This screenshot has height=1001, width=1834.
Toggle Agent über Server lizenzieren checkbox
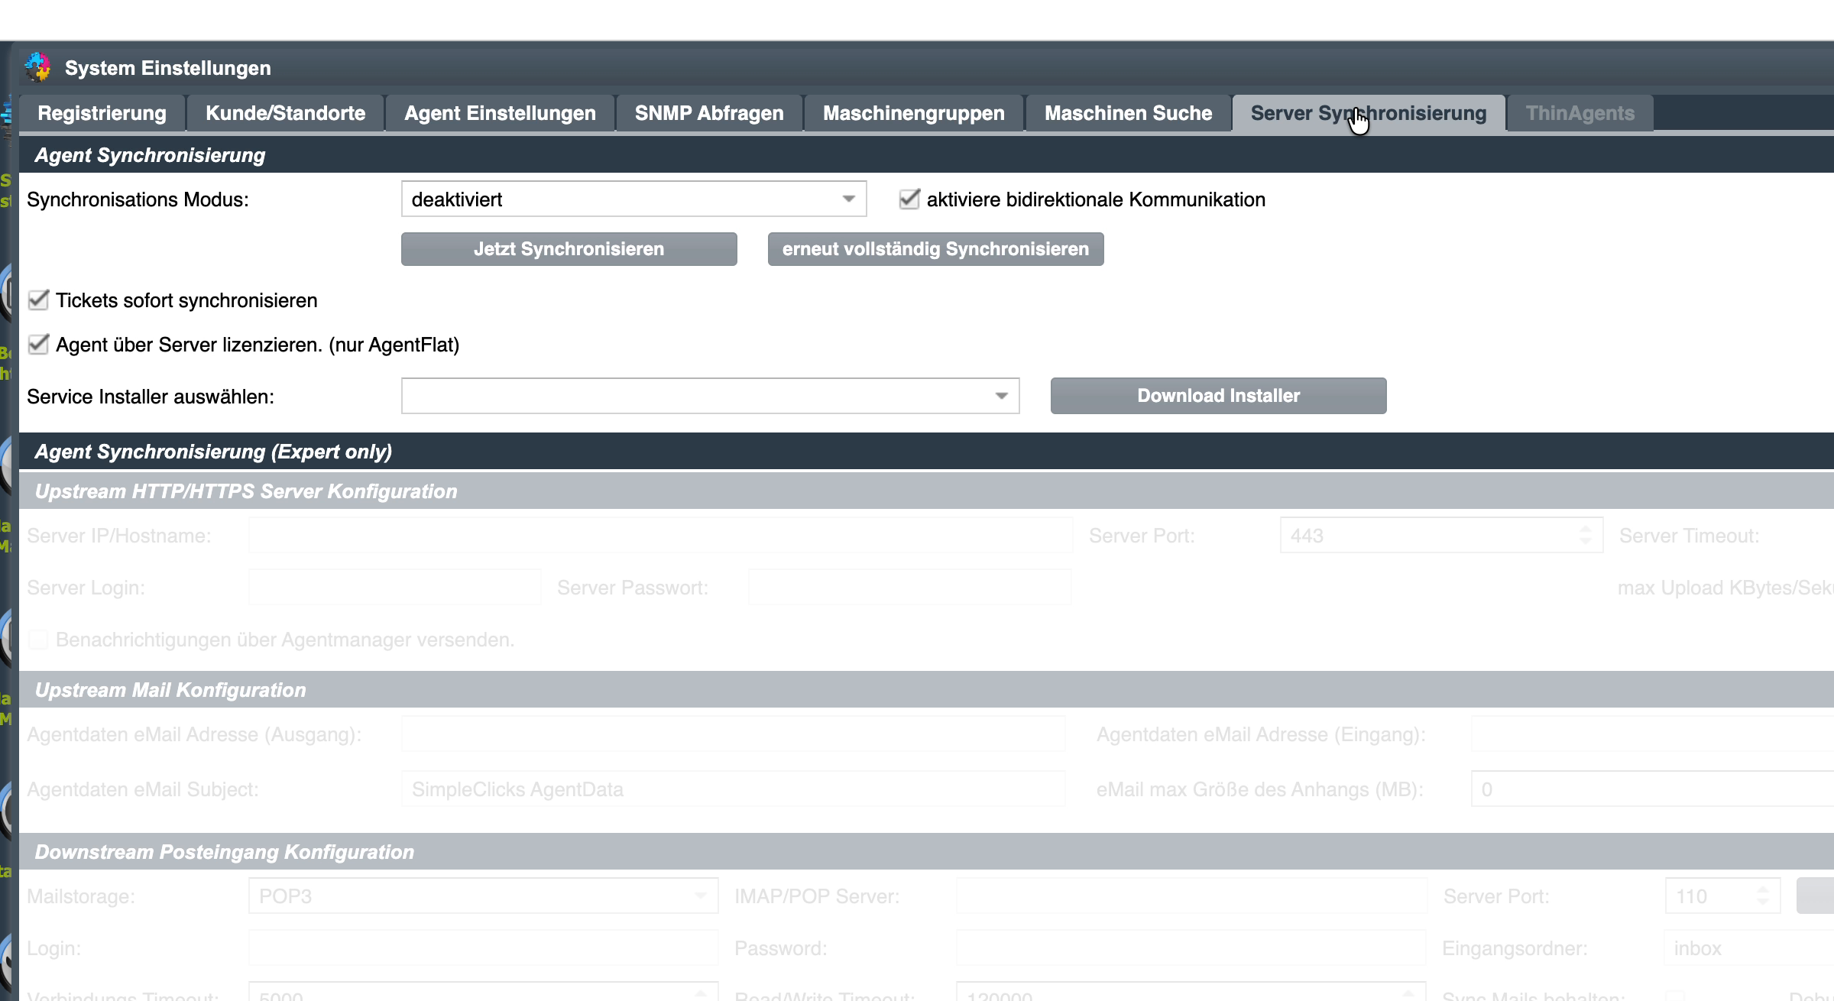[38, 344]
